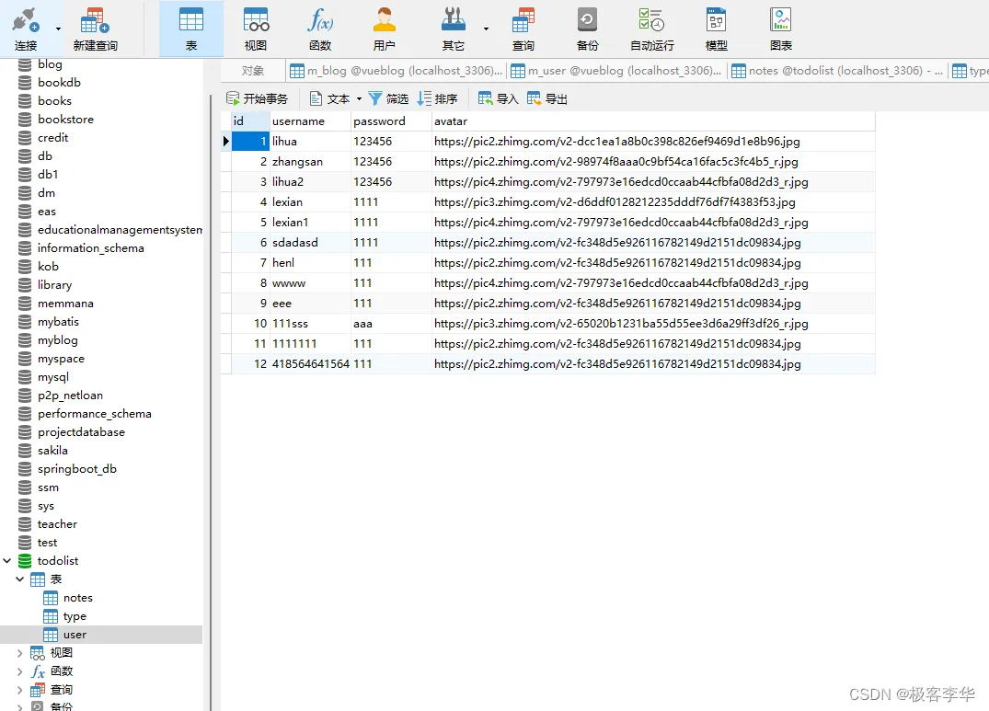
Task: Select the mysql database icon
Action: tap(25, 377)
